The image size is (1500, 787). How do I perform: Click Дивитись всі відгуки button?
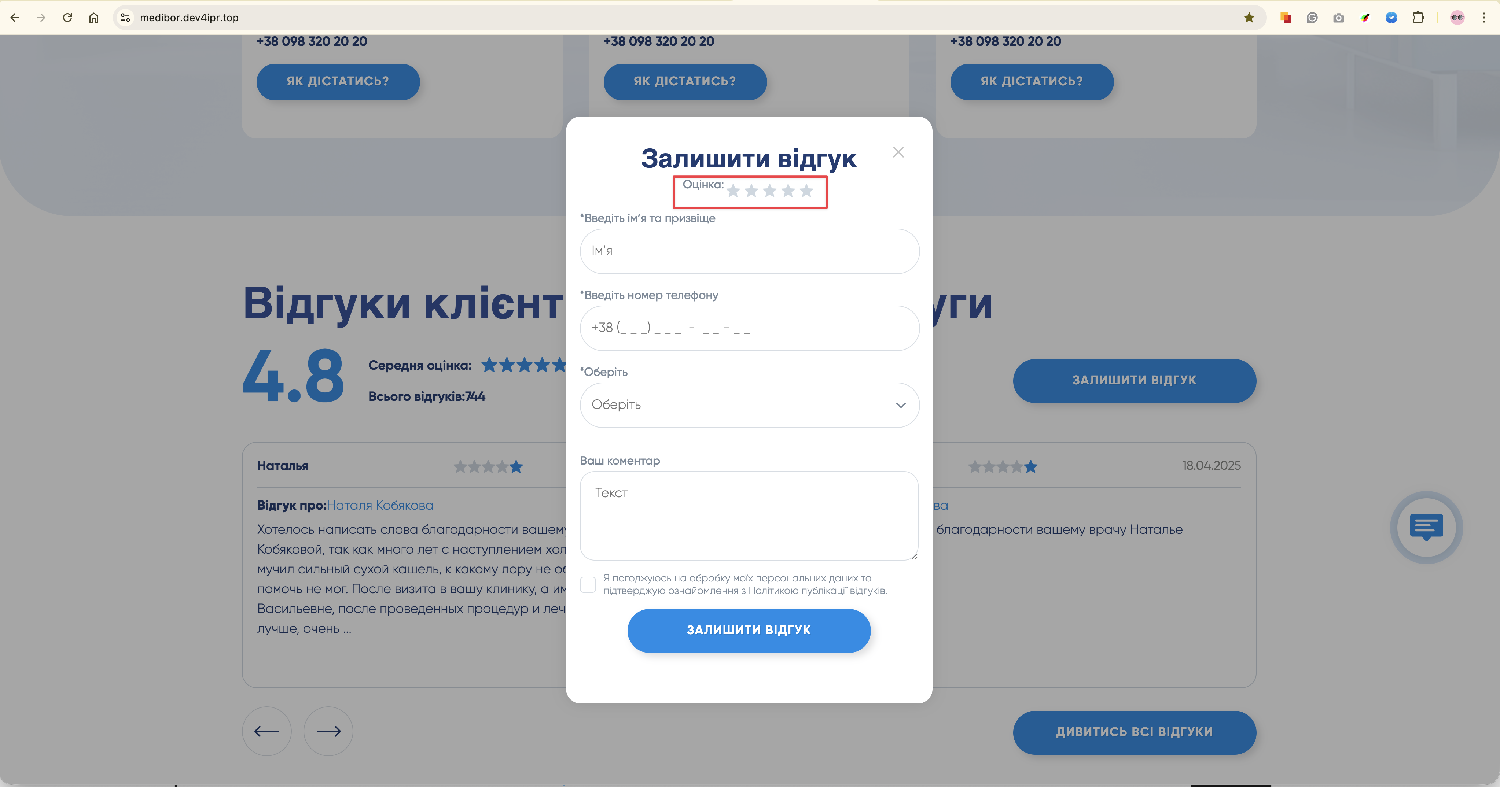point(1134,732)
